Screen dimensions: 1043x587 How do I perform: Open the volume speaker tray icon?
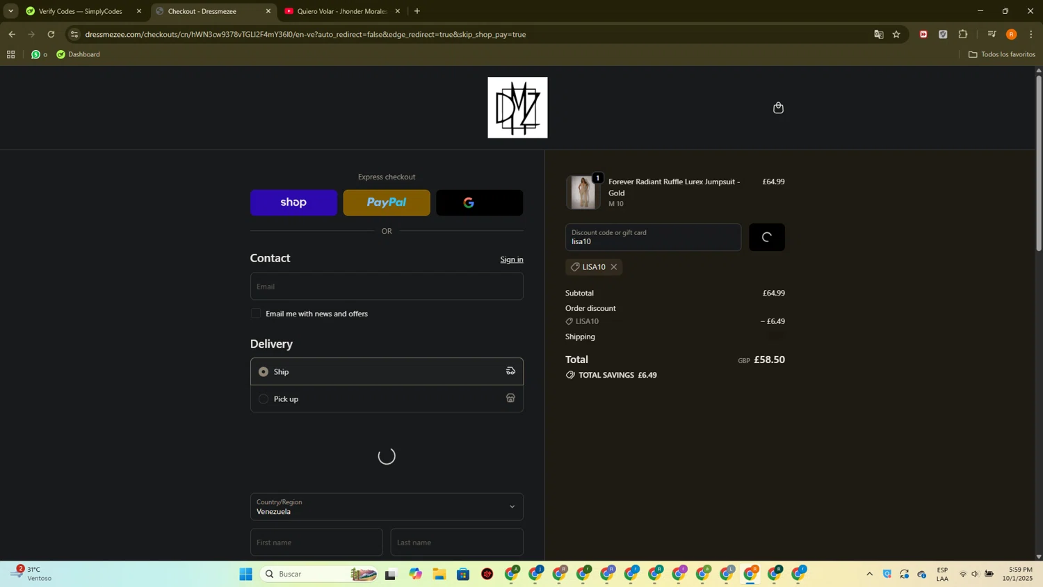click(975, 574)
